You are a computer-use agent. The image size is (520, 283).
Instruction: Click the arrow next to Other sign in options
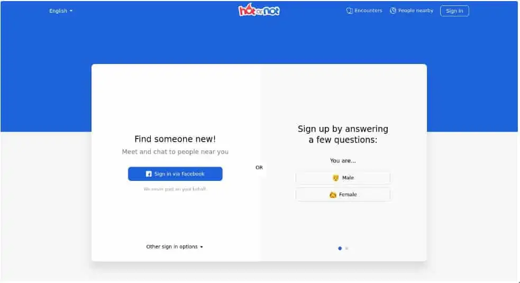click(202, 247)
